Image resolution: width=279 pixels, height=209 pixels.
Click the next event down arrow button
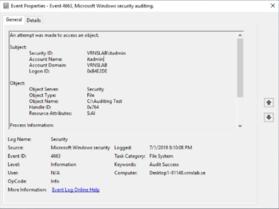pos(269,117)
